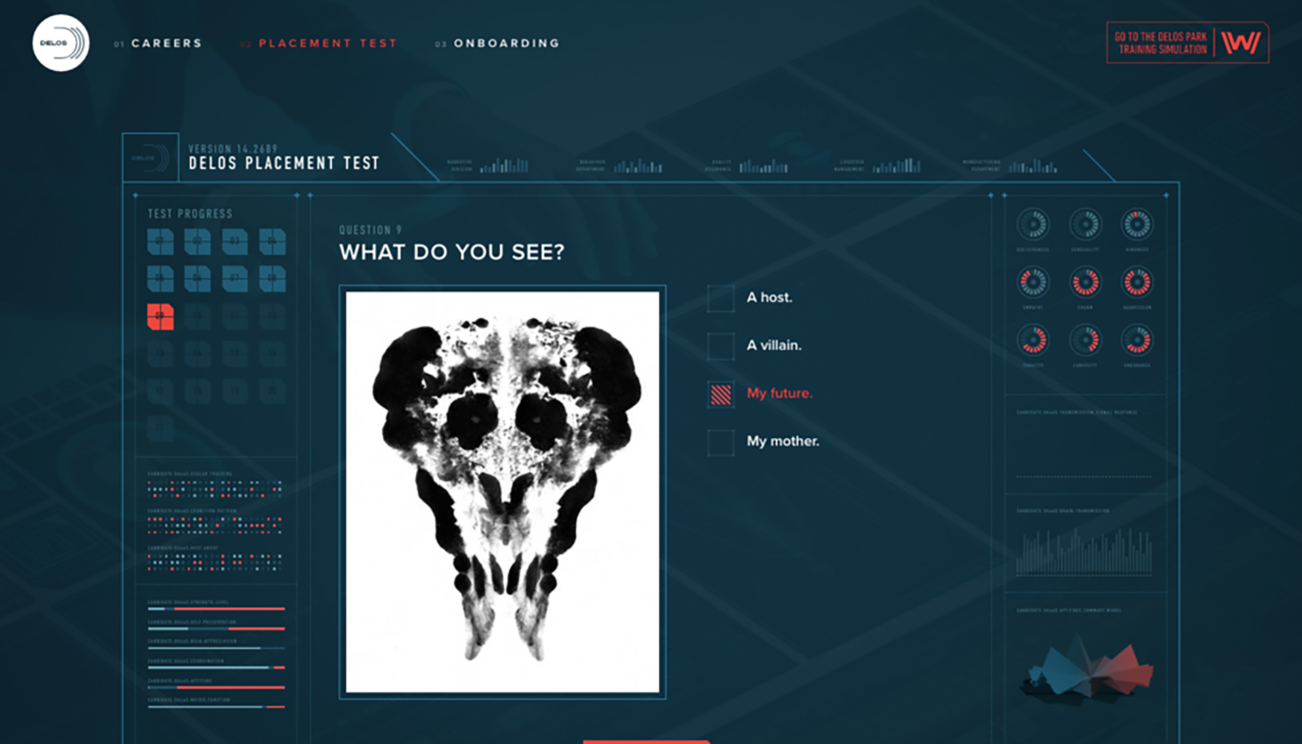Tick the "My mother." answer box
Image resolution: width=1302 pixels, height=744 pixels.
click(x=721, y=442)
